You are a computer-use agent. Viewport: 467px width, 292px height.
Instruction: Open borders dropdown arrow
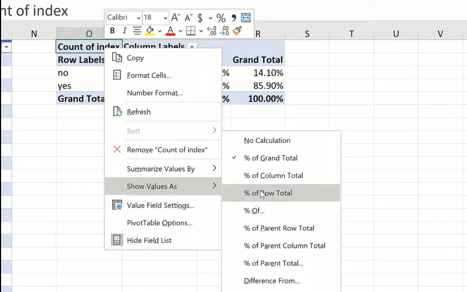coord(201,31)
